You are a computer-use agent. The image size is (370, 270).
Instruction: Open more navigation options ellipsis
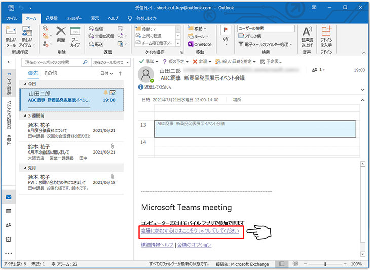[x=9, y=253]
